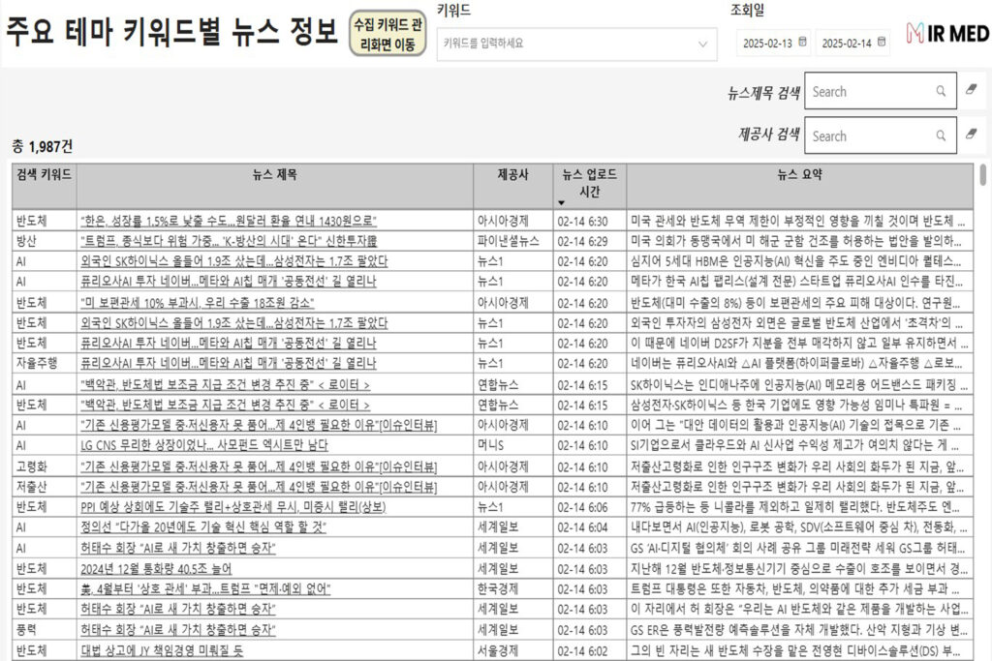Viewport: 992px width, 661px height.
Task: Open calendar icon for start date 2025-02-13
Action: tap(802, 43)
